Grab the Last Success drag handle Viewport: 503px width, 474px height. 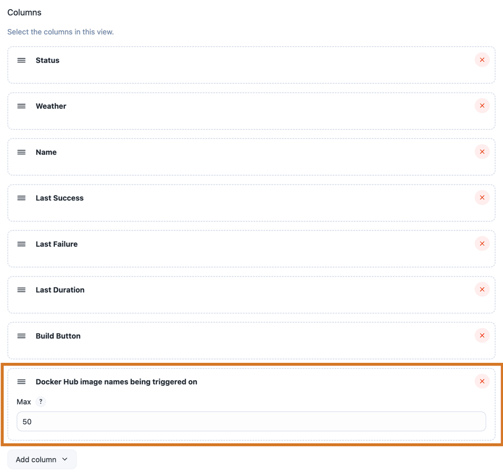point(21,198)
